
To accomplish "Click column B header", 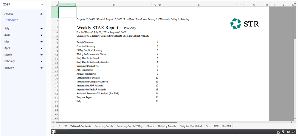I will (114, 5).
